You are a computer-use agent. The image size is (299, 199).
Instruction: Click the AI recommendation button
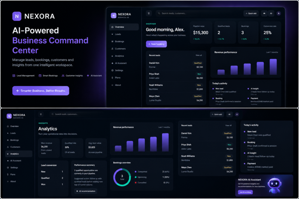86,191
